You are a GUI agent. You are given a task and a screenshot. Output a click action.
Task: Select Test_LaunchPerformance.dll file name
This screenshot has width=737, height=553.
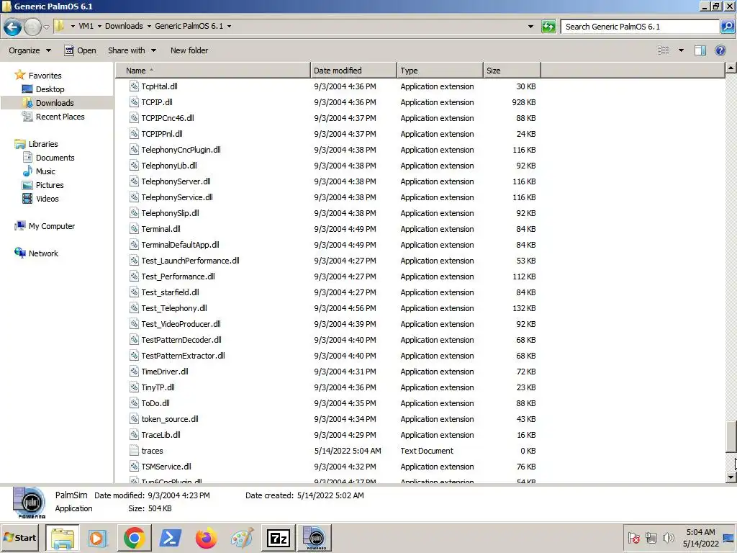pyautogui.click(x=190, y=261)
